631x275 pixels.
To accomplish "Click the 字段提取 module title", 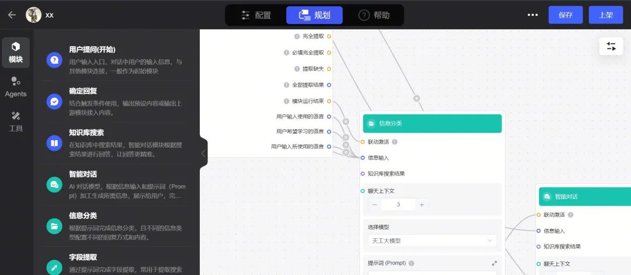I will click(83, 257).
